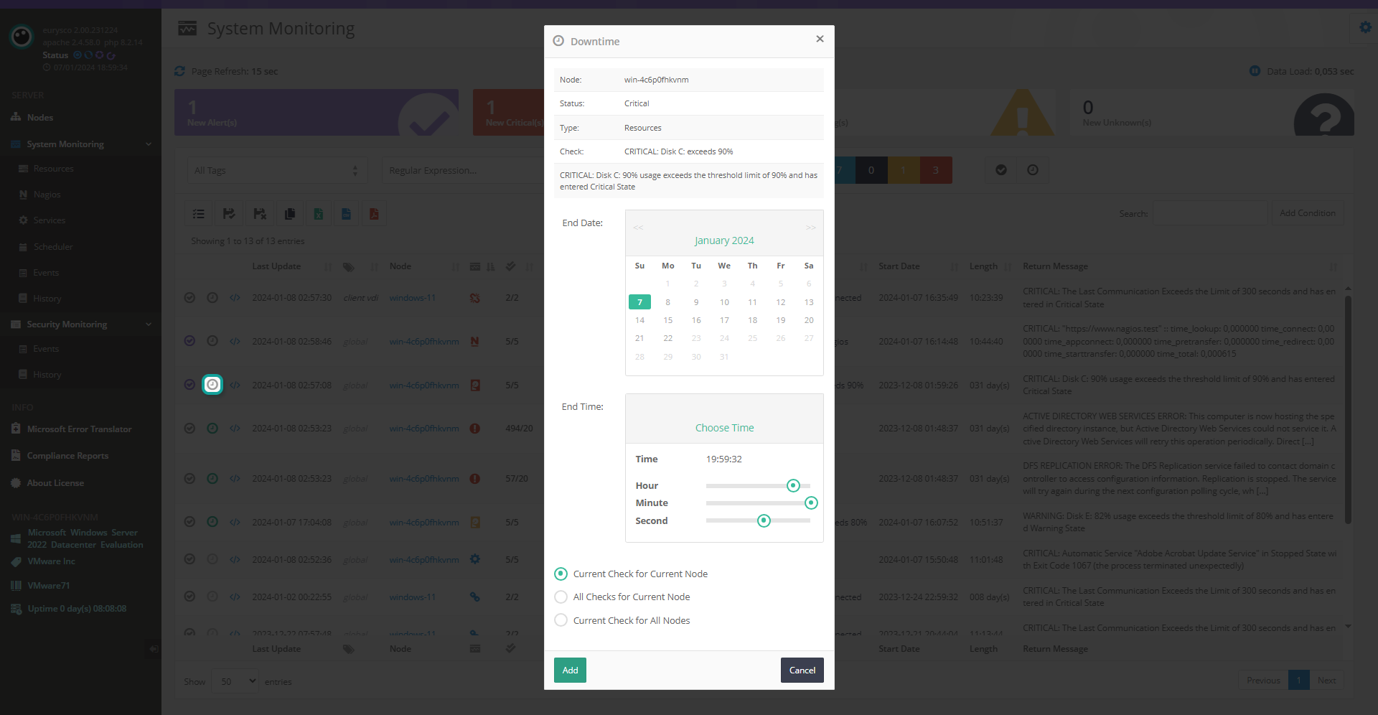
Task: Export table to PDF
Action: click(374, 214)
